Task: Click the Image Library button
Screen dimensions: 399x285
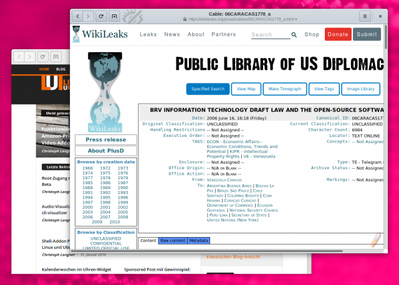Action: [x=360, y=89]
